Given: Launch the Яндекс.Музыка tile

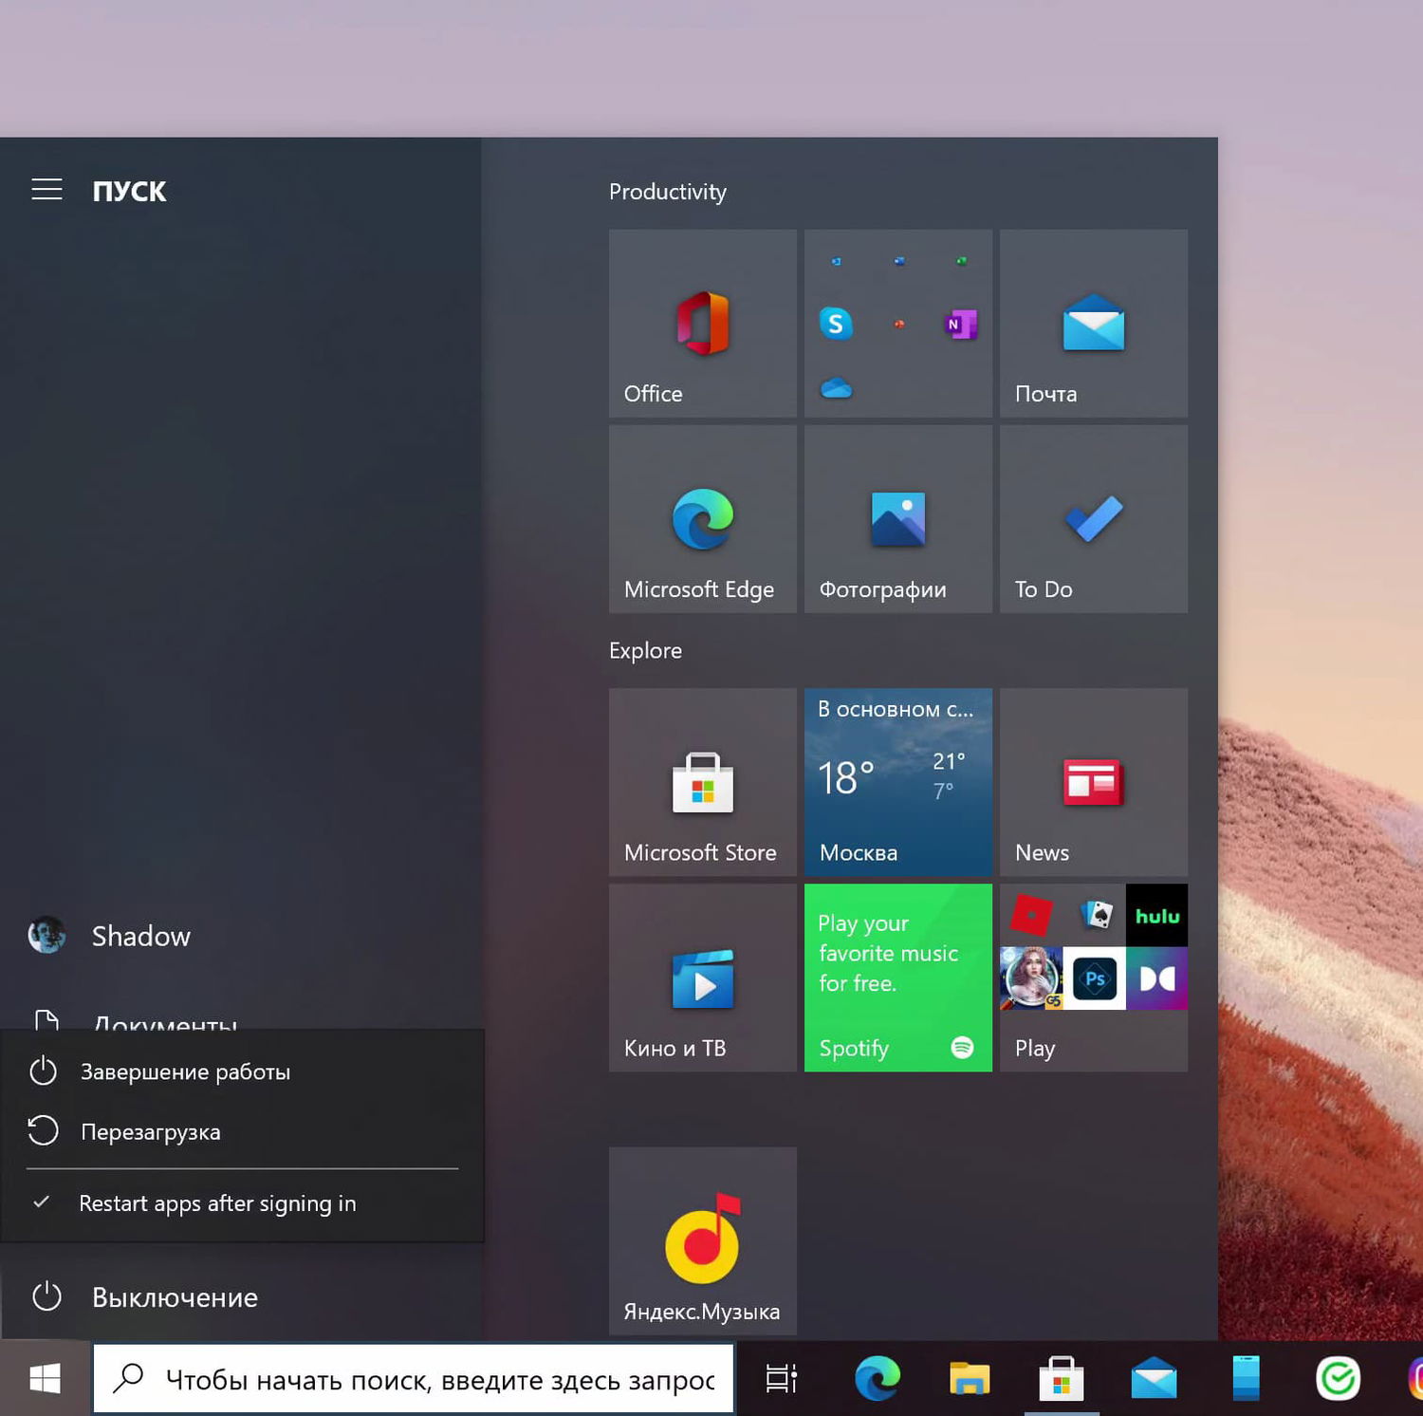Looking at the screenshot, I should pyautogui.click(x=703, y=1240).
